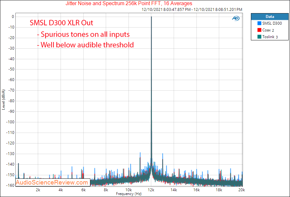
Task: Click the Audio Precision AP logo
Action: click(x=236, y=18)
